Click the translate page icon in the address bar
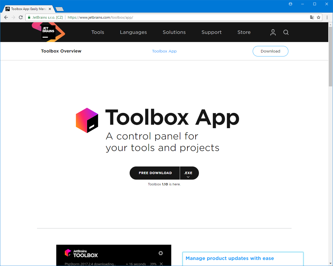This screenshot has height=266, width=333. coord(312,17)
